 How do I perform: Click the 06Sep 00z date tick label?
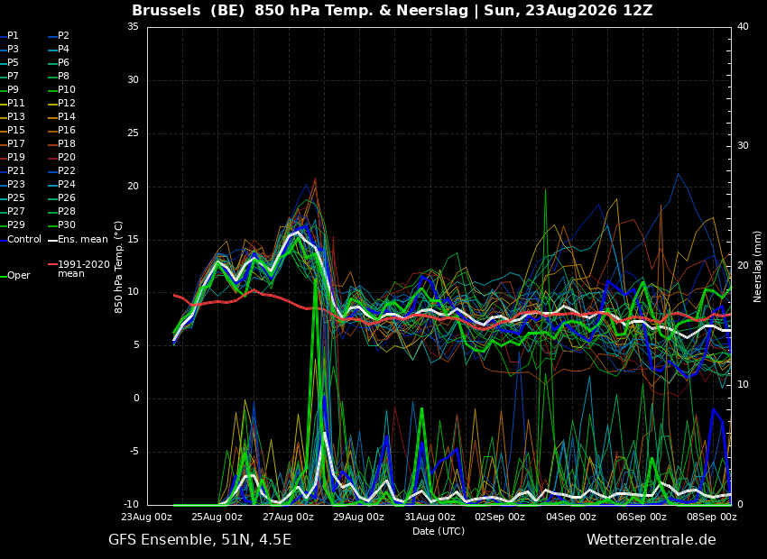tap(642, 517)
